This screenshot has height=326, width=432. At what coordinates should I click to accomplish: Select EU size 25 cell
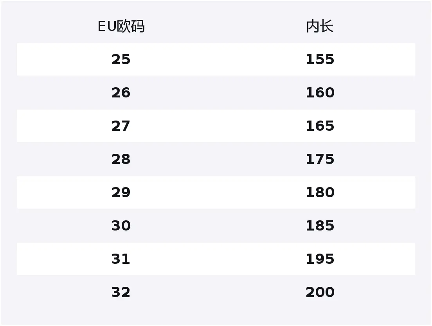coord(121,59)
